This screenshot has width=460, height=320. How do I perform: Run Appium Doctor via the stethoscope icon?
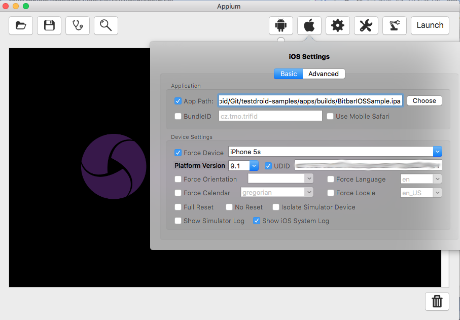(x=78, y=26)
